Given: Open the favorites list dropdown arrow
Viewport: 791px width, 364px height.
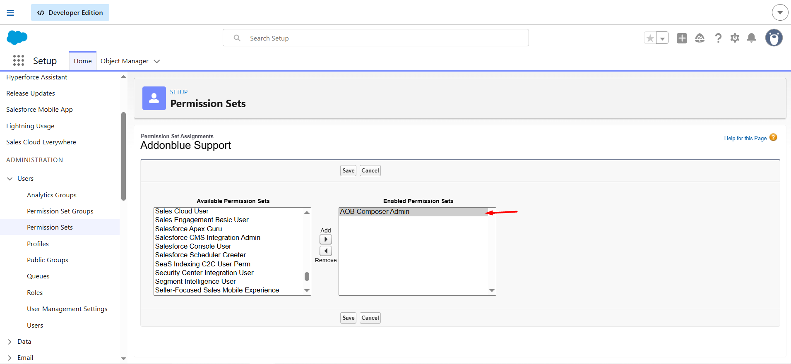Looking at the screenshot, I should (x=662, y=38).
